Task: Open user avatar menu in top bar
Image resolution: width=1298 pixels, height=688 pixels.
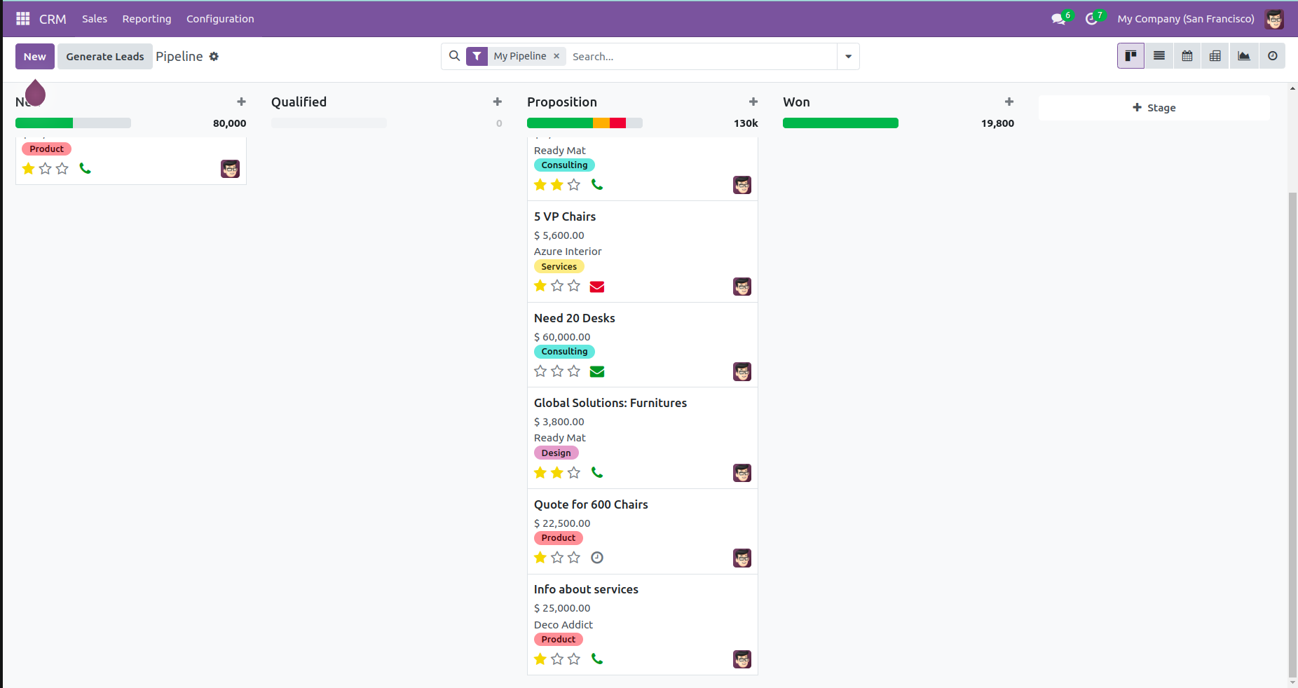Action: (1274, 19)
